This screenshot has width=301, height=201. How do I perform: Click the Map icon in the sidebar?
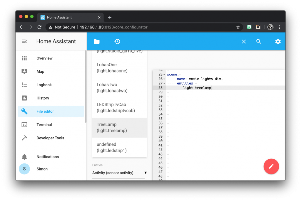tap(24, 71)
